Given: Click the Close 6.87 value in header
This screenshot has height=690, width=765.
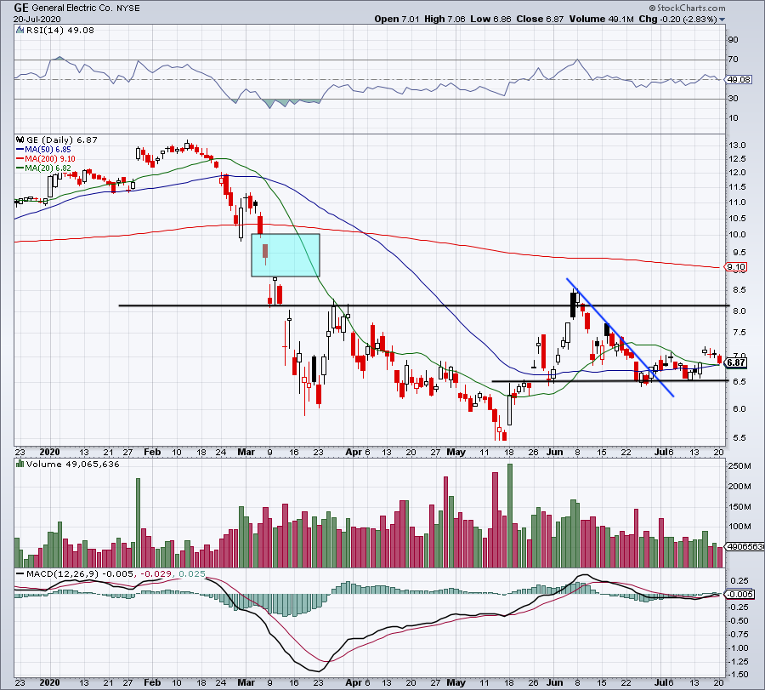Looking at the screenshot, I should pos(540,19).
